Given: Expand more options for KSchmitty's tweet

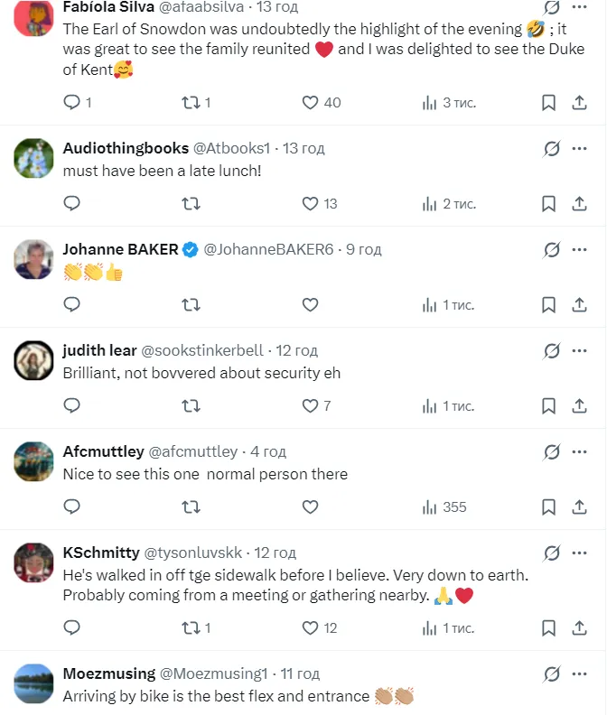Looking at the screenshot, I should (579, 552).
